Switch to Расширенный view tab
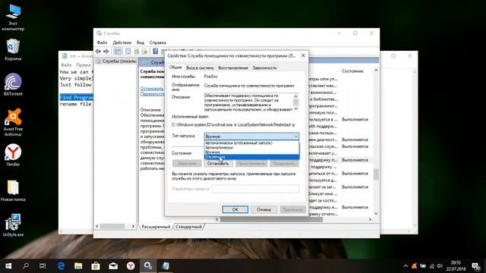The width and height of the screenshot is (486, 273). [156, 227]
